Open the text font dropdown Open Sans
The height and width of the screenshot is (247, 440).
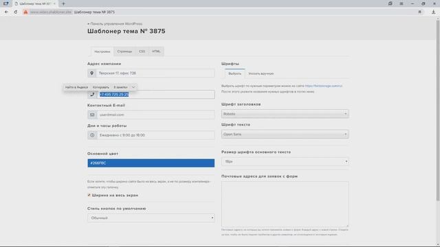[285, 134]
